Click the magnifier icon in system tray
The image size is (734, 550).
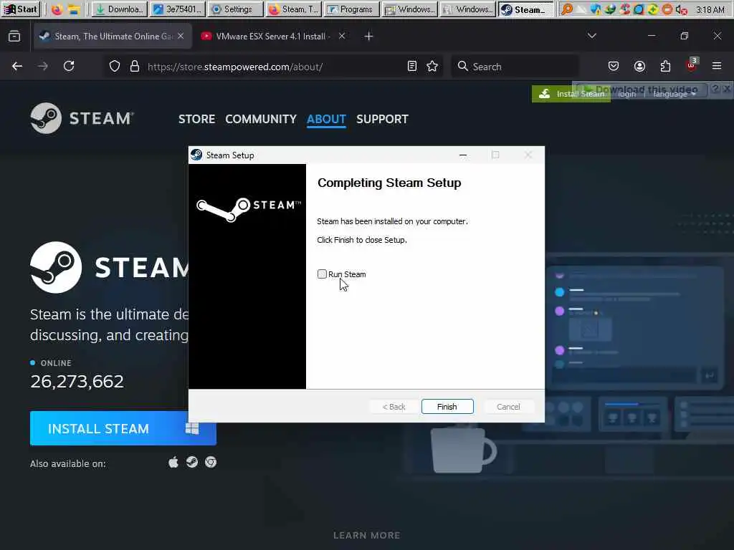coord(567,9)
